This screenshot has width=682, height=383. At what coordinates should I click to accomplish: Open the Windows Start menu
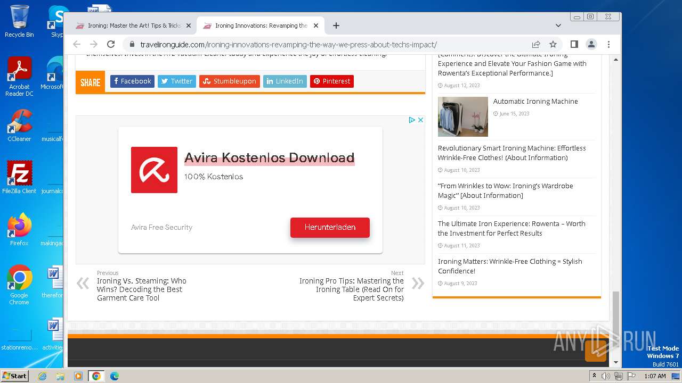pyautogui.click(x=15, y=376)
